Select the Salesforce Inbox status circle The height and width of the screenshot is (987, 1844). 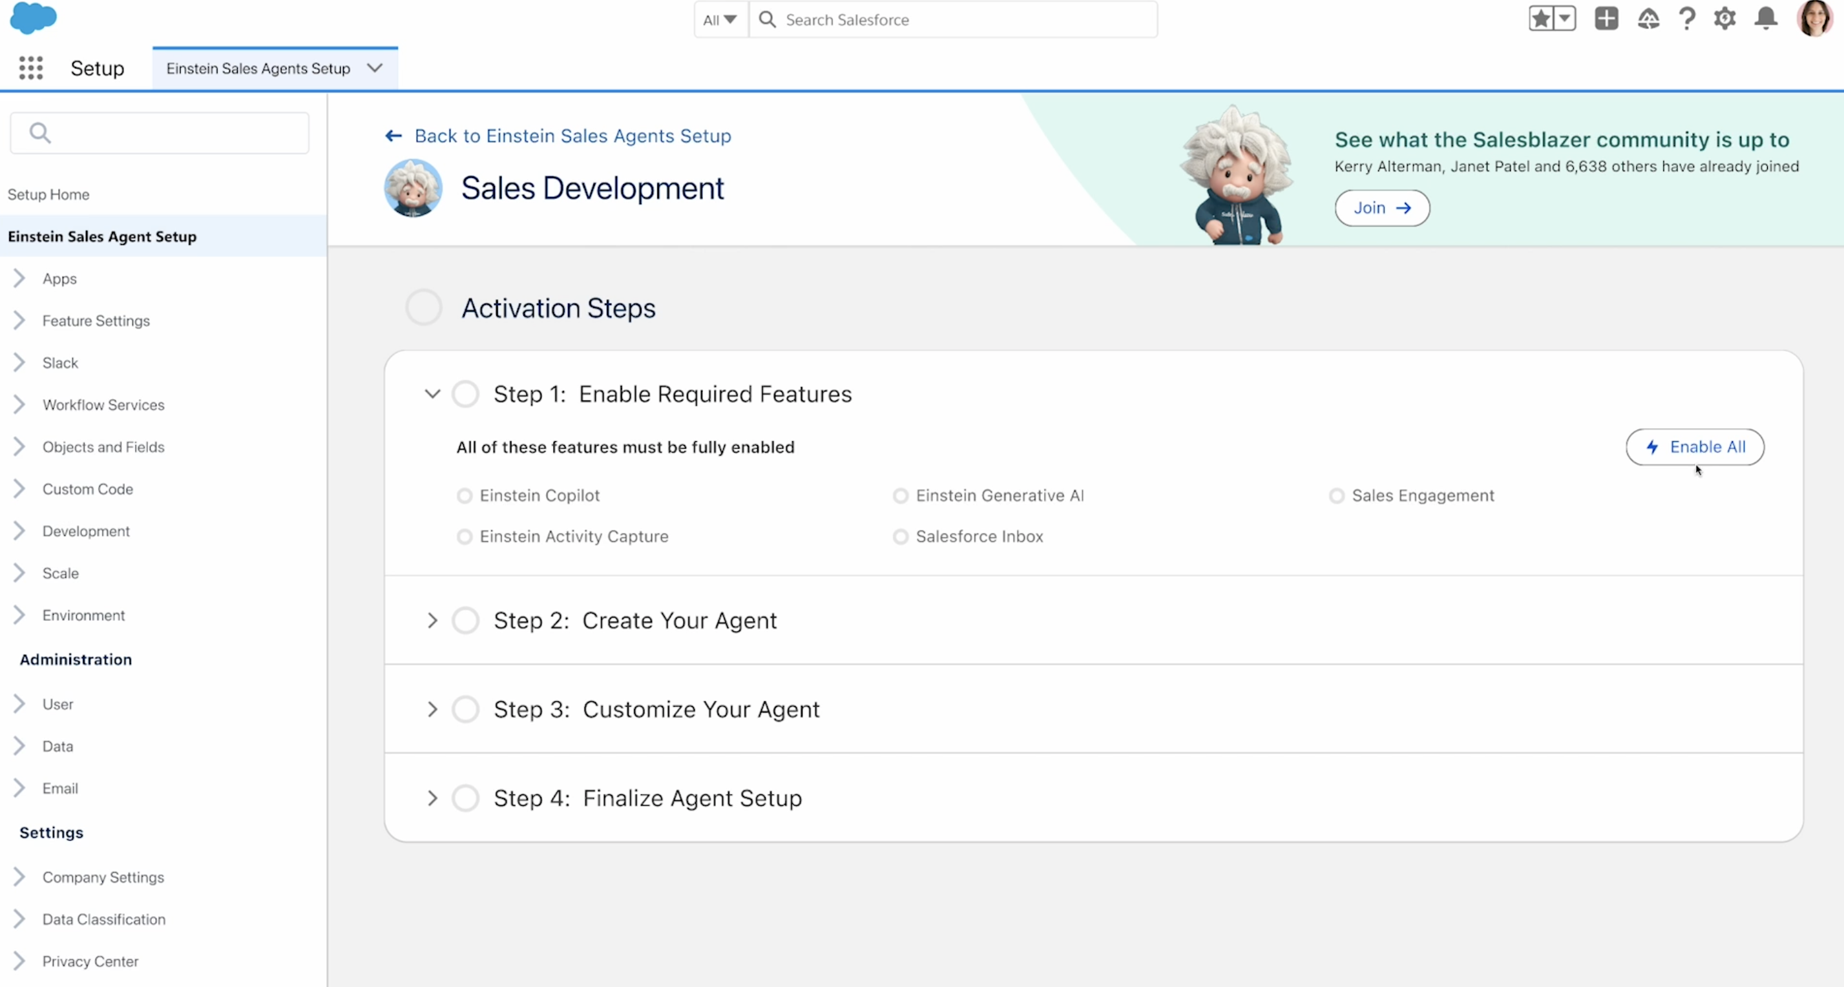[901, 536]
